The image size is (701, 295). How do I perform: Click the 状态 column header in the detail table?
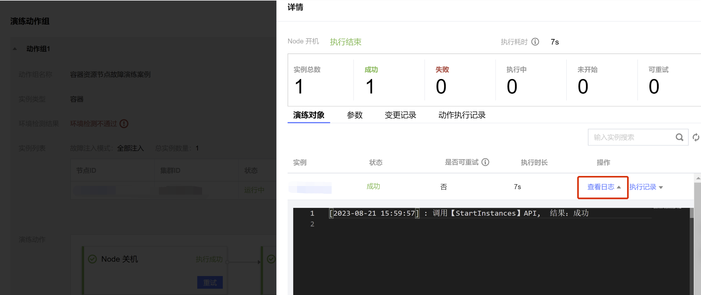(x=376, y=162)
